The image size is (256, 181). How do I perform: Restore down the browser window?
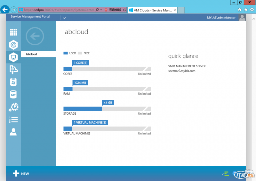coord(240,2)
